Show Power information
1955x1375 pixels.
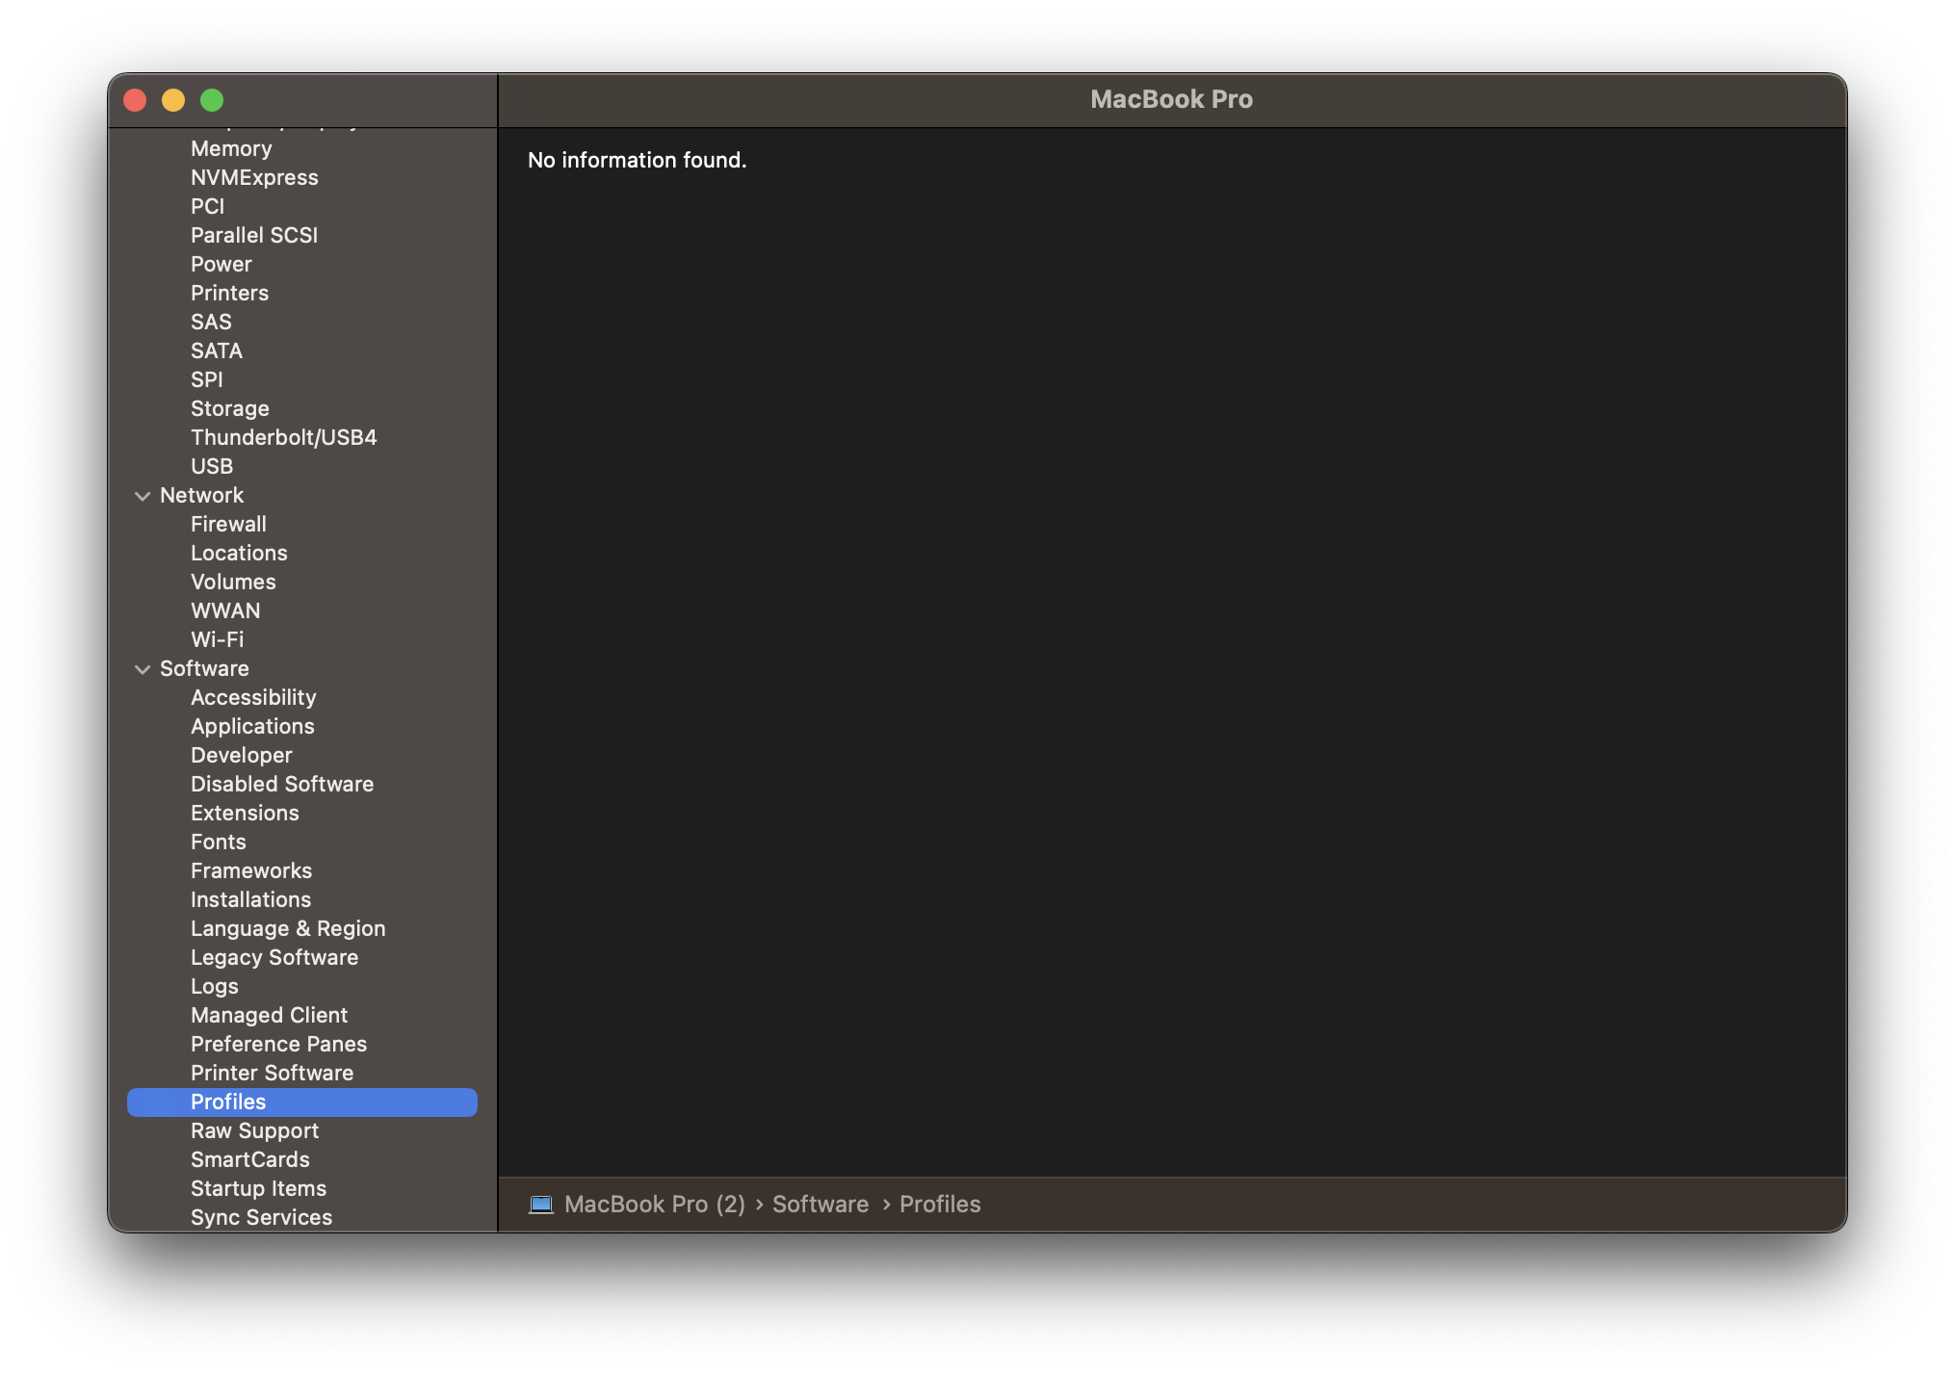click(221, 264)
